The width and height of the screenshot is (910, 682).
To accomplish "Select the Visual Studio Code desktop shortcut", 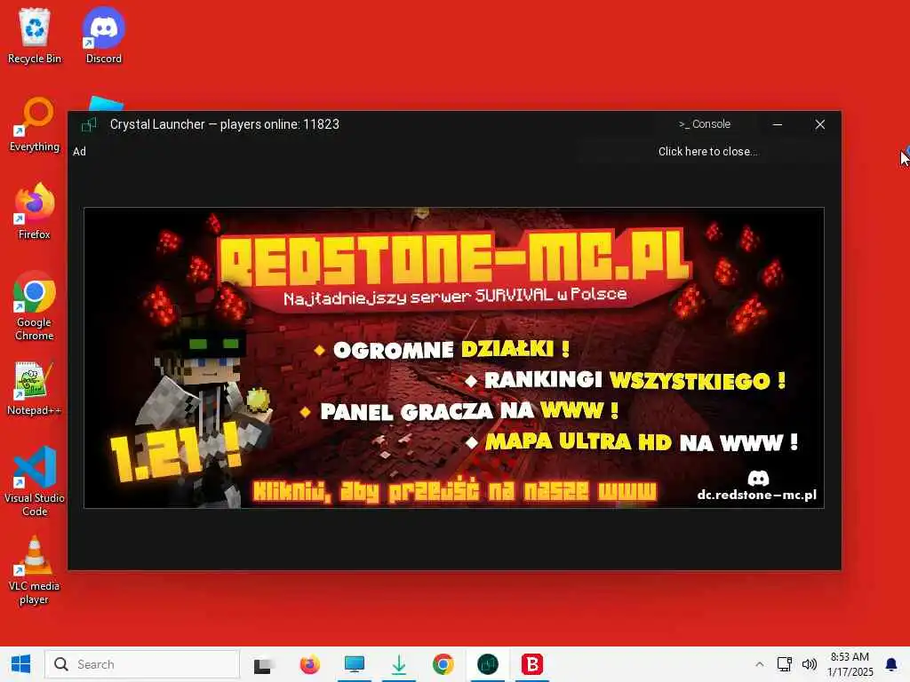I will (35, 481).
